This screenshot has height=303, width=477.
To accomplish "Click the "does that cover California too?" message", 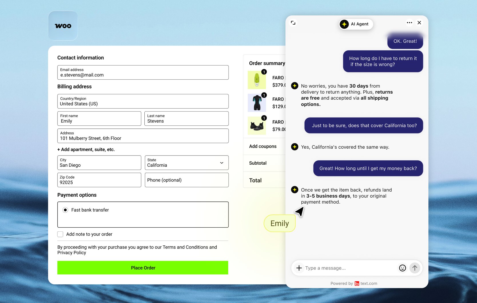I will tap(364, 125).
